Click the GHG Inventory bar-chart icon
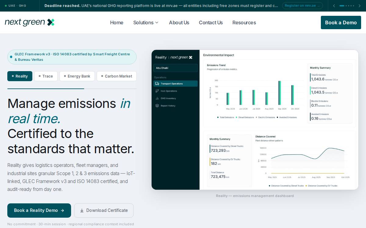366x228 pixels. [x=157, y=98]
